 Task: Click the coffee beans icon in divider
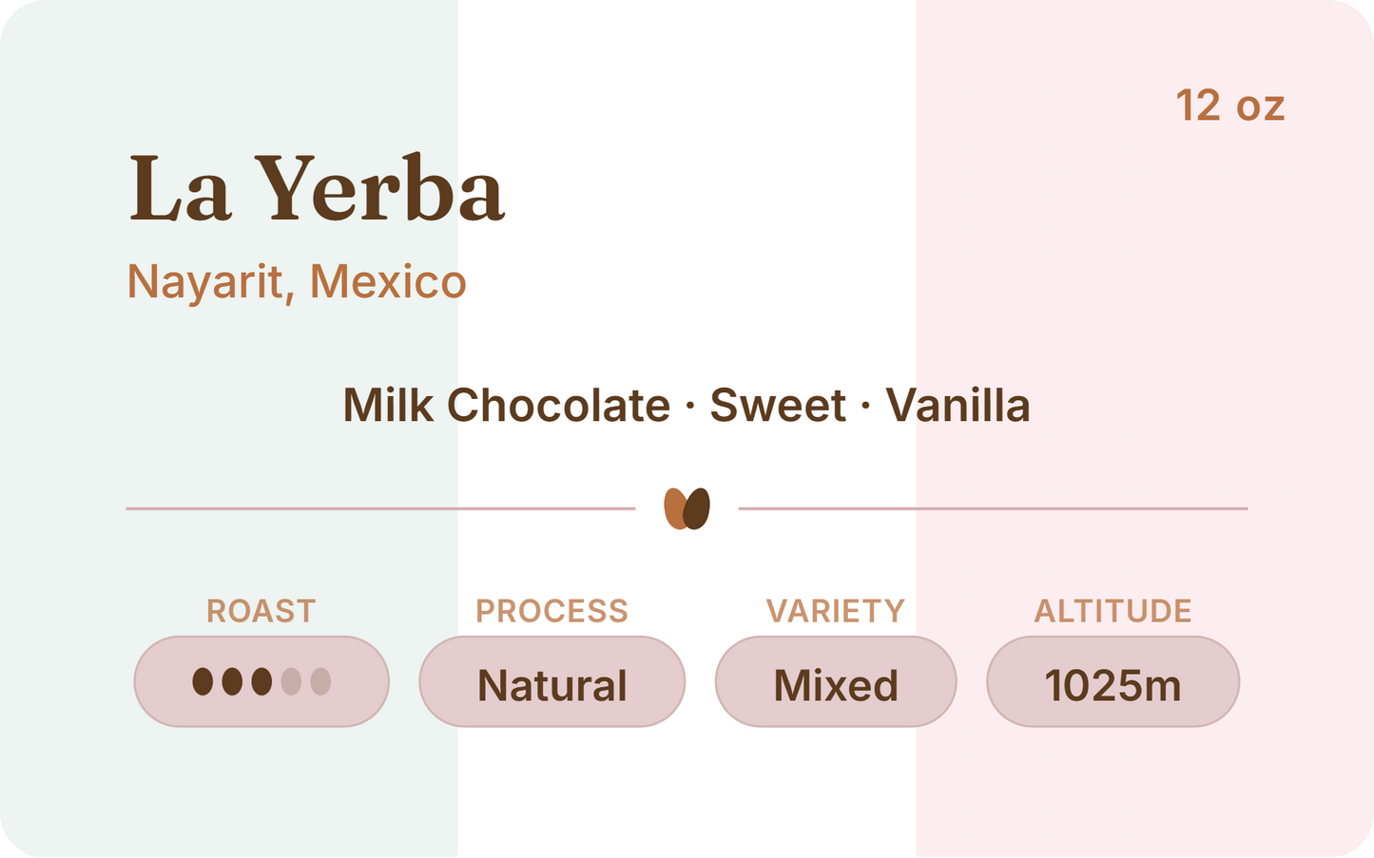(687, 509)
